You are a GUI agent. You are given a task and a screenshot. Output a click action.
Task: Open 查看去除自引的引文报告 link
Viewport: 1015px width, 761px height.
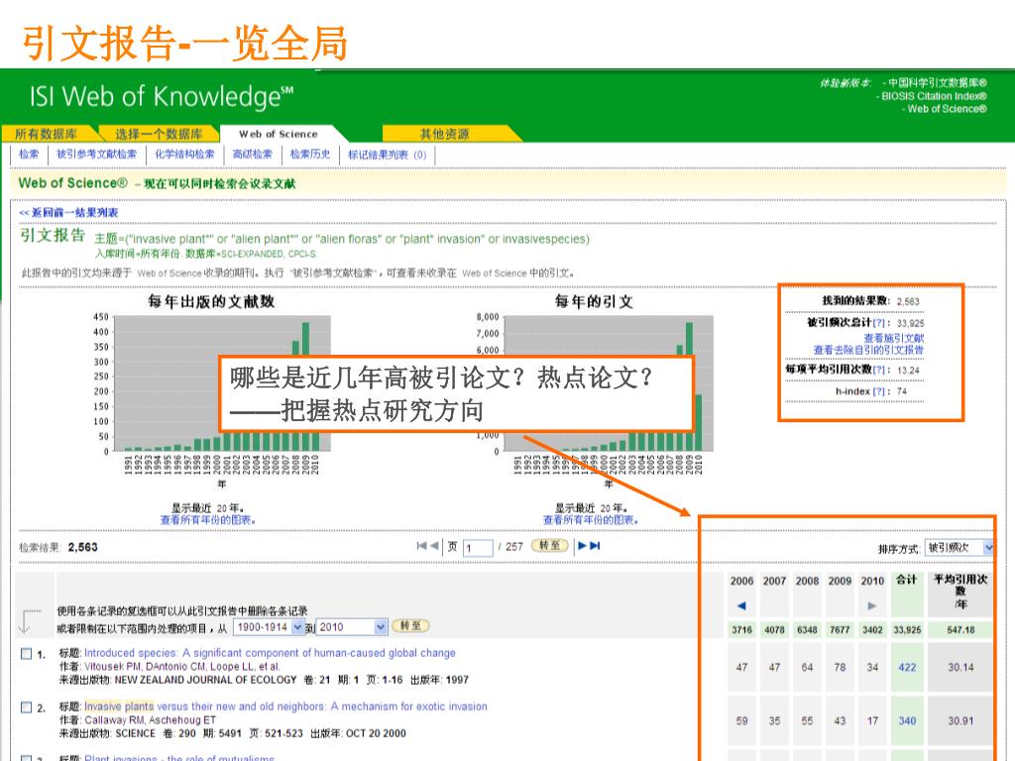868,350
